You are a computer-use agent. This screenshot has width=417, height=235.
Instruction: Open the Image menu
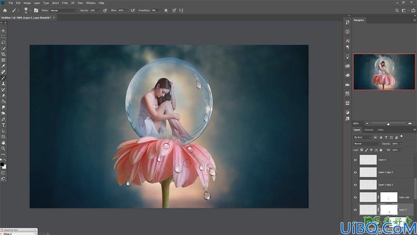[x=27, y=3]
